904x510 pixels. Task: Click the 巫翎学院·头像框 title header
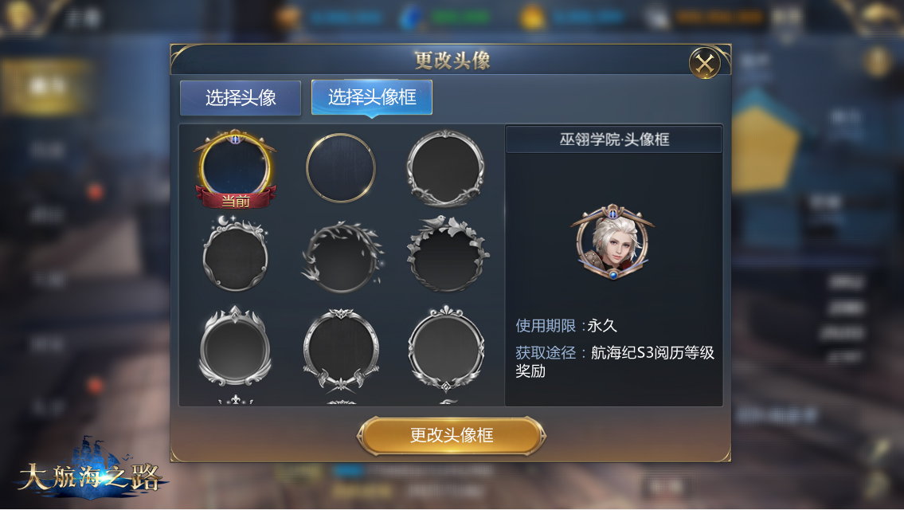614,139
